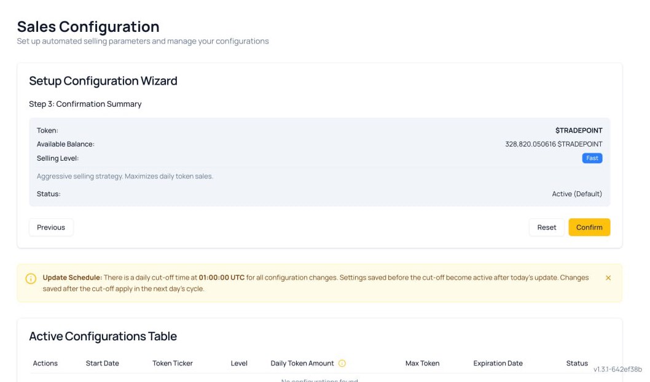This screenshot has width=650, height=382.
Task: Click the Update Schedule info icon
Action: coord(31,278)
